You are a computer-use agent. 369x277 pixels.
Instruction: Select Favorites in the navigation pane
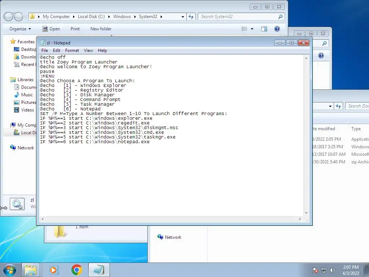[23, 42]
